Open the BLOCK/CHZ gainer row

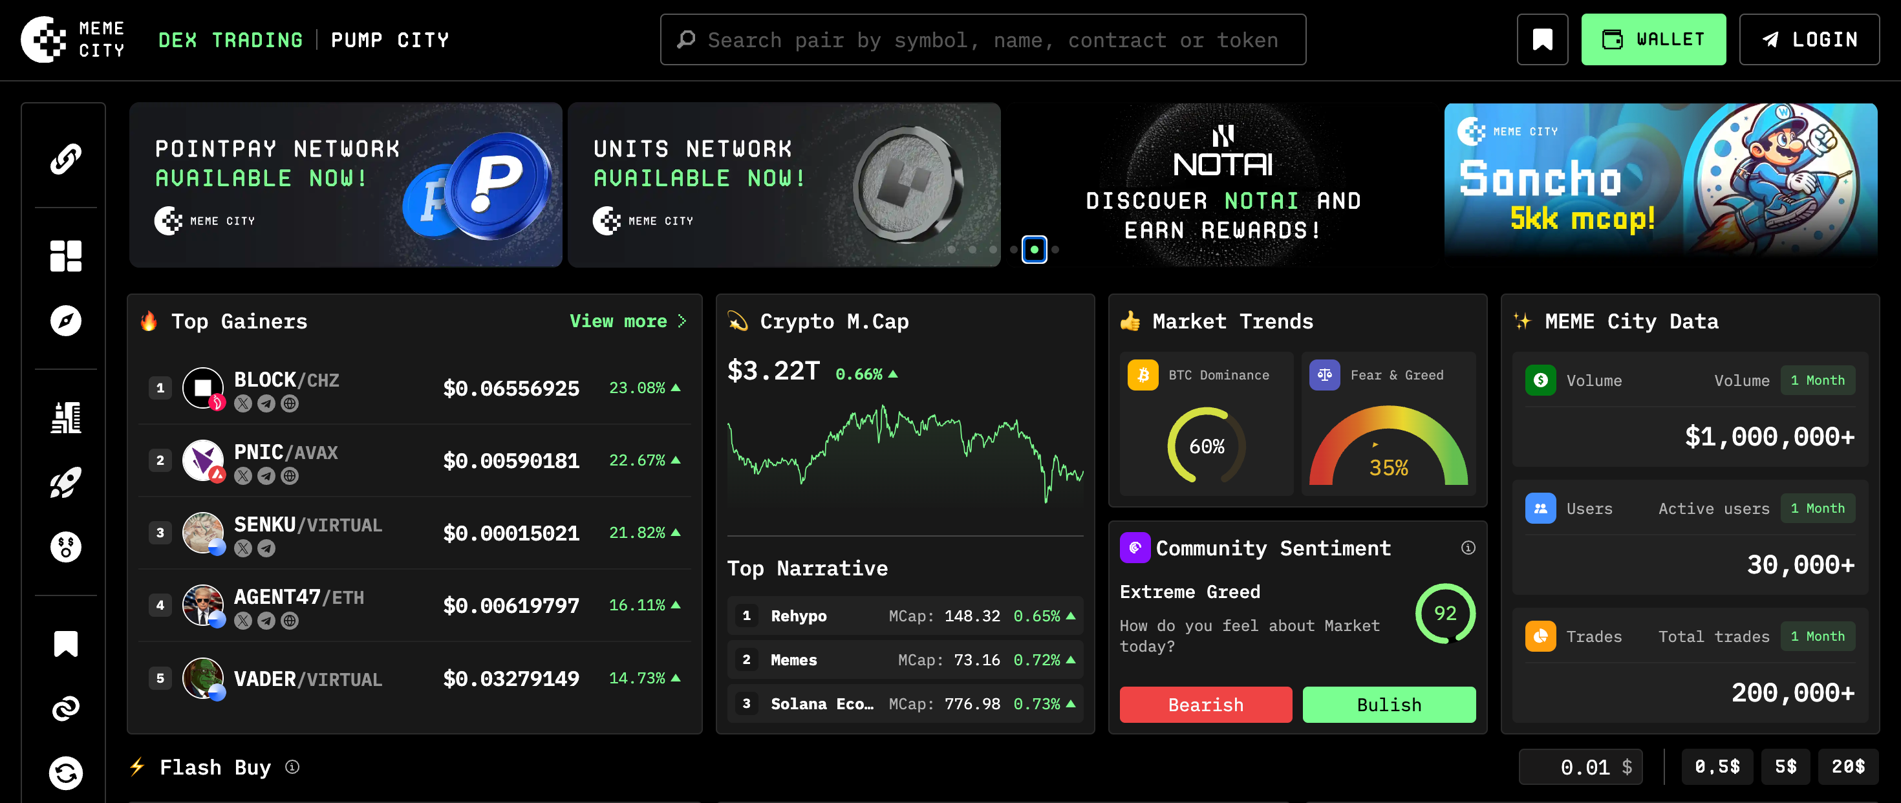click(x=414, y=388)
